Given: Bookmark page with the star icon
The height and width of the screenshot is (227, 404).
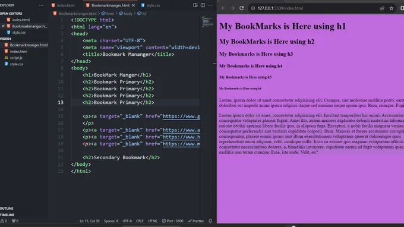Looking at the screenshot, I should (x=392, y=8).
